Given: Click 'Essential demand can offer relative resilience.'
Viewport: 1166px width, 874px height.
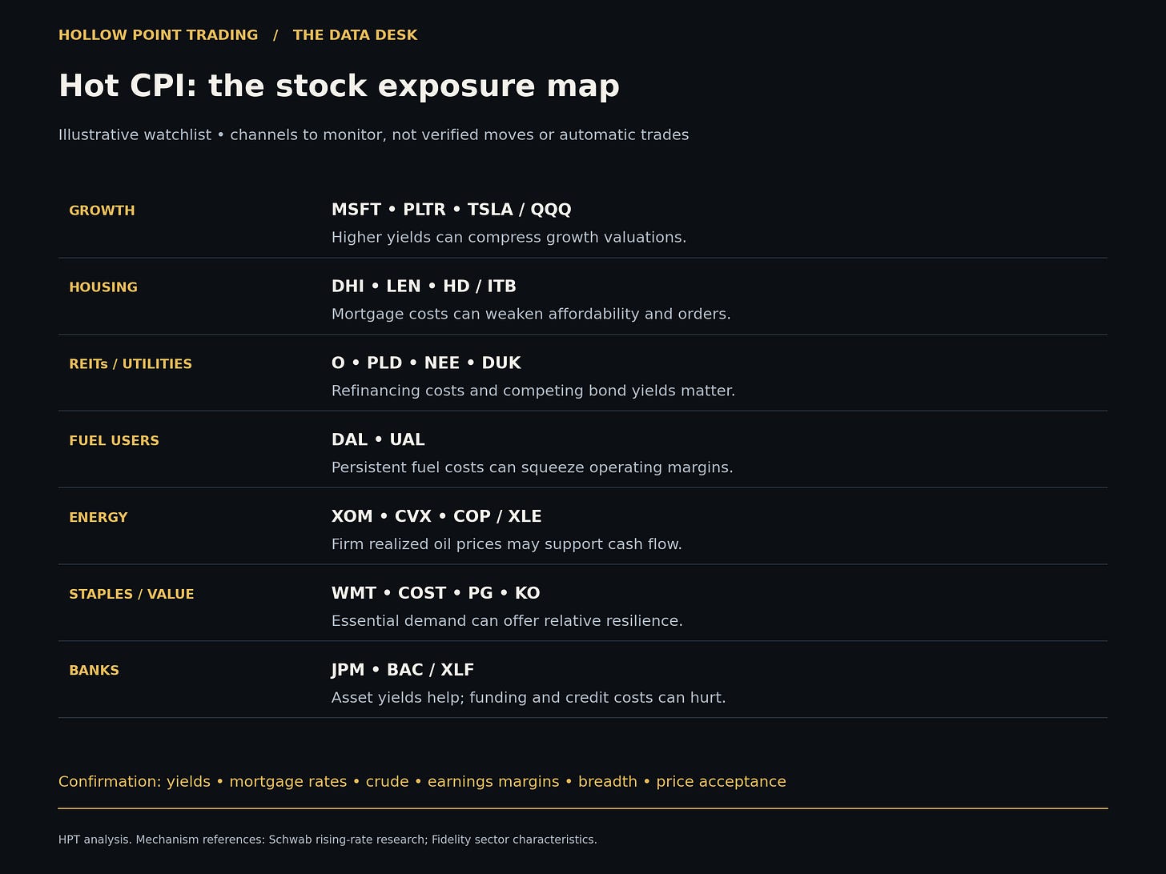Looking at the screenshot, I should pyautogui.click(x=507, y=621).
